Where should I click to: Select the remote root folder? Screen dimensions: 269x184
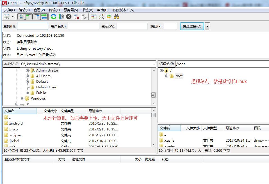click(179, 76)
